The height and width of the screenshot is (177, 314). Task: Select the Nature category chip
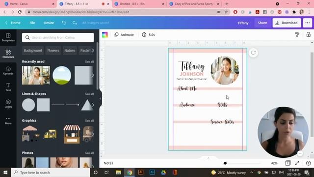[x=70, y=50]
